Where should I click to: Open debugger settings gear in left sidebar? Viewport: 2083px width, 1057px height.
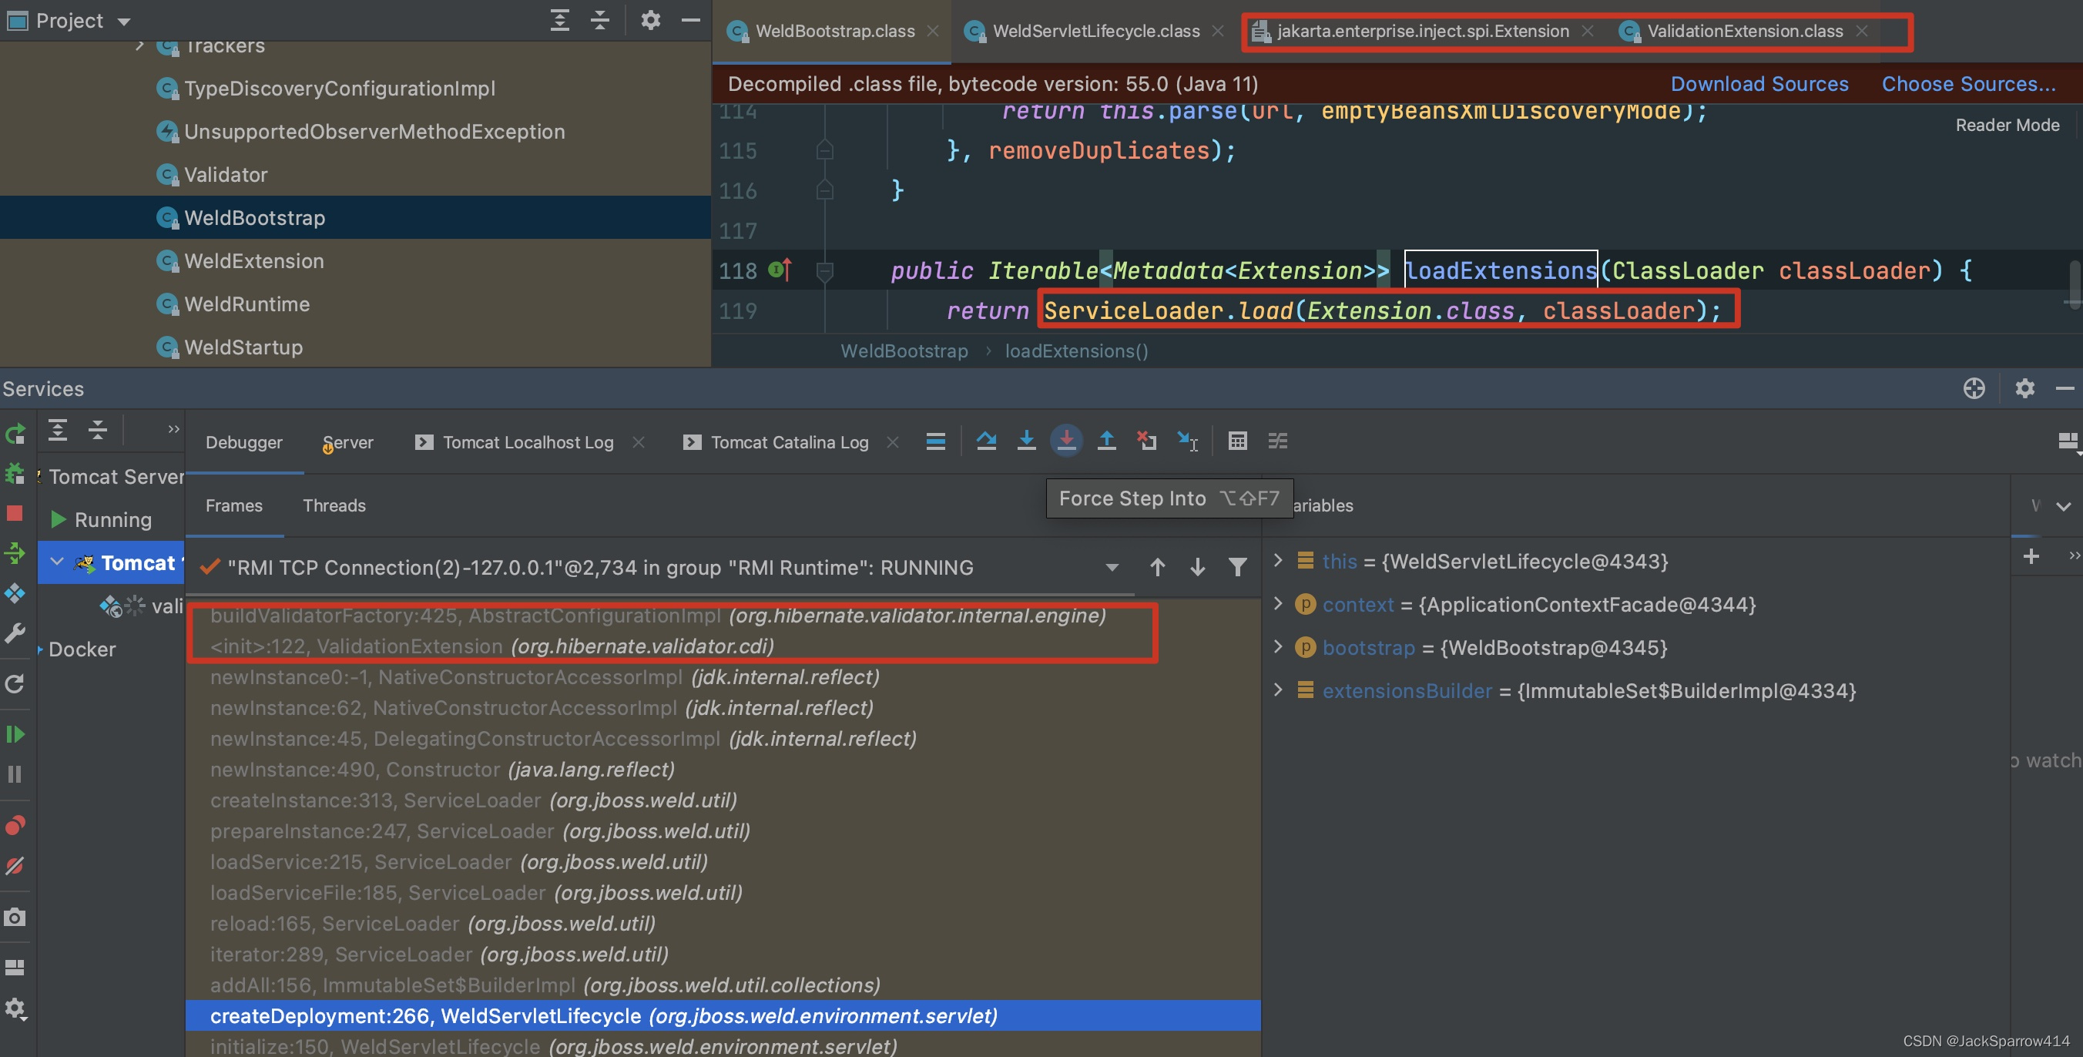pyautogui.click(x=15, y=1008)
